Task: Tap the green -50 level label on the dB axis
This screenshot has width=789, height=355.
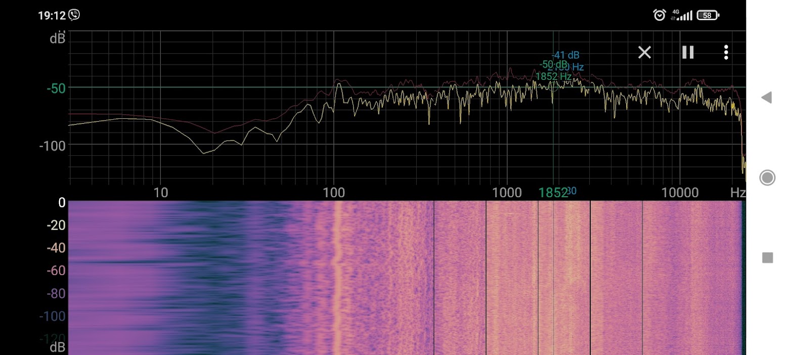Action: [56, 88]
